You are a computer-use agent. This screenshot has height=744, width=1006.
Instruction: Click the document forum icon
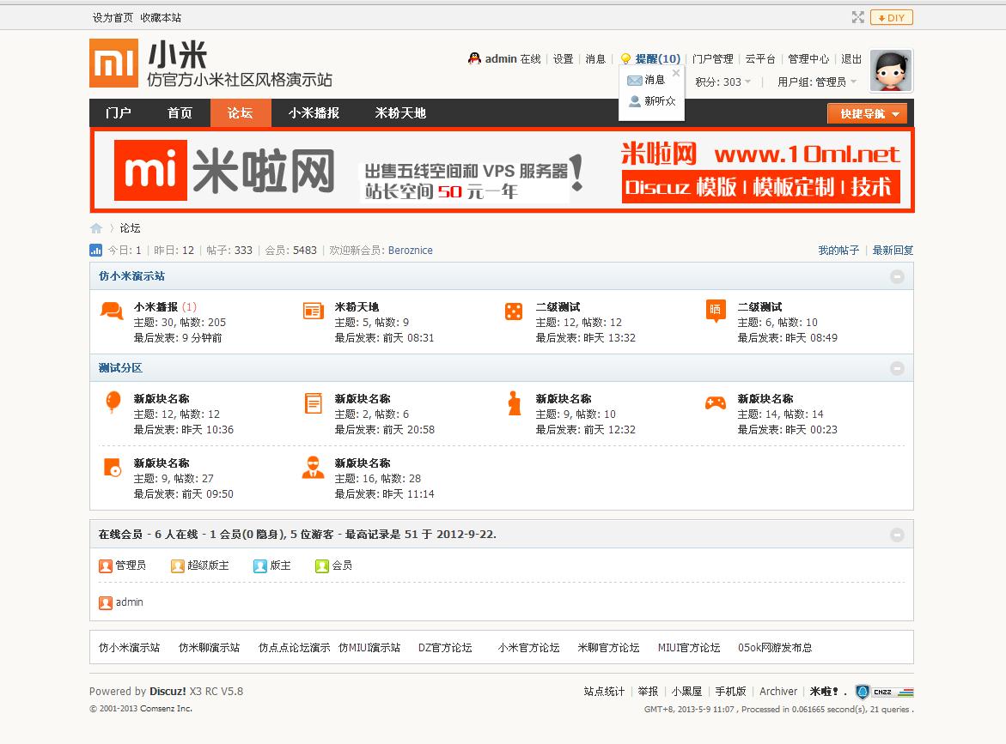[313, 403]
